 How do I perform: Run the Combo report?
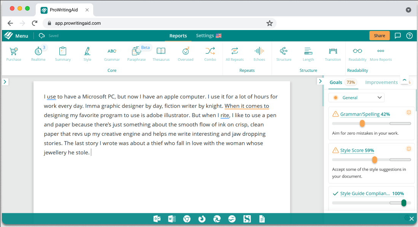click(x=210, y=54)
